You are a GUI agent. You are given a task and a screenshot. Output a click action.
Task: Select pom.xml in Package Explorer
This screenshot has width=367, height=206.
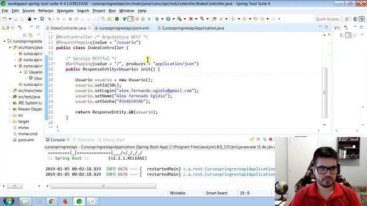tap(26, 140)
